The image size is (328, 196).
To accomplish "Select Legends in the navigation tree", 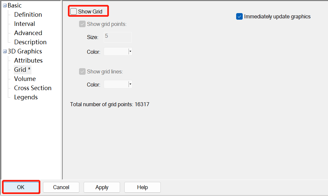I will click(x=26, y=97).
